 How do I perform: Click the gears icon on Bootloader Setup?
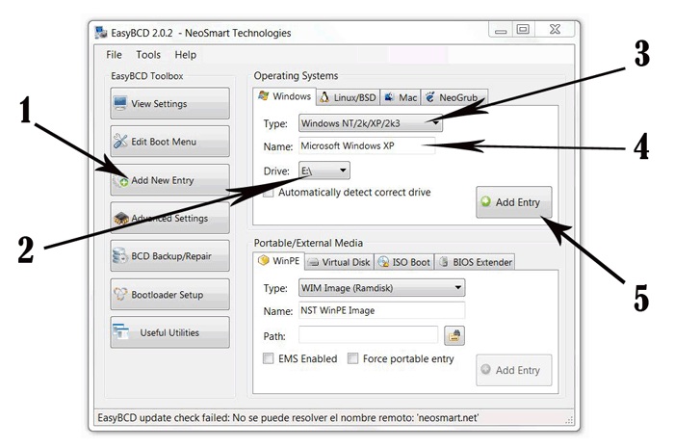click(120, 294)
